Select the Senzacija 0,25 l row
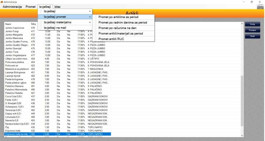The height and width of the screenshot is (141, 265). coord(57,110)
